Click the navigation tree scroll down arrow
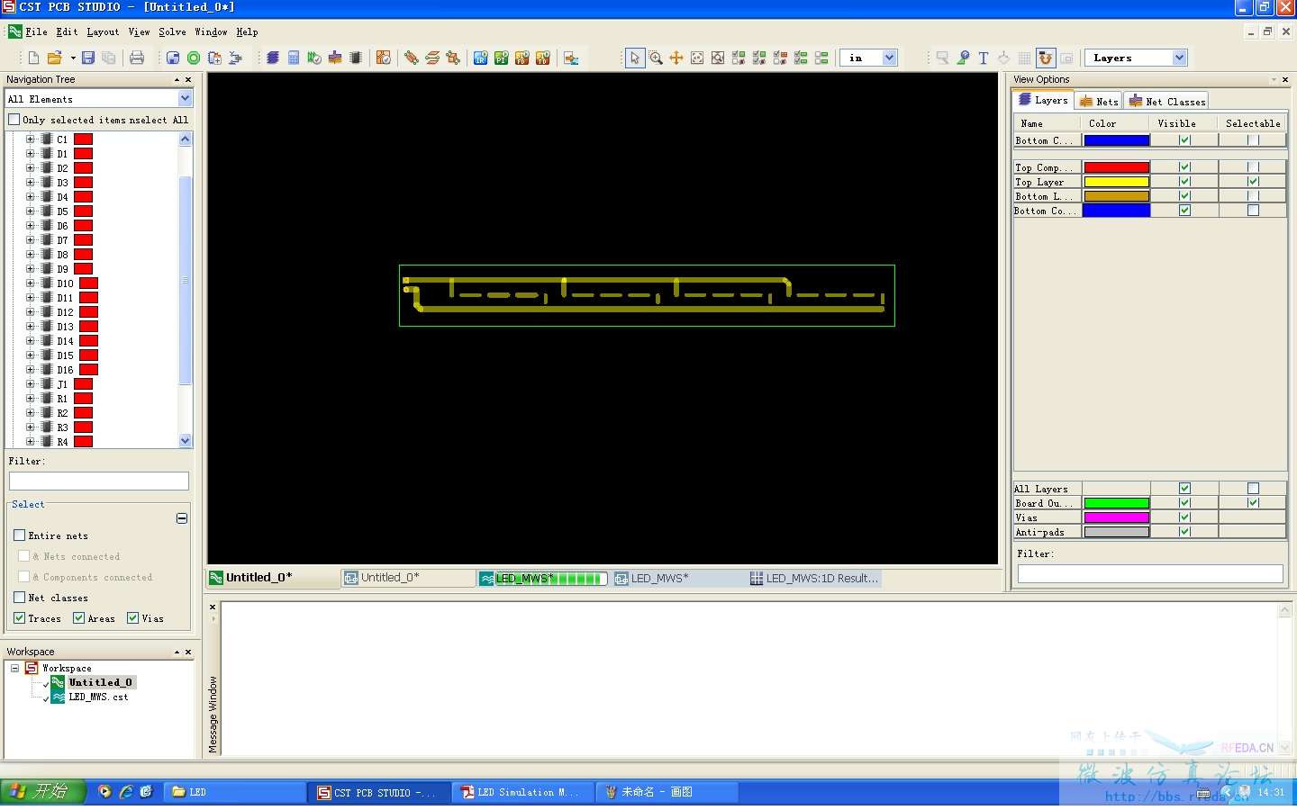Screen dimensions: 1297x810 tap(186, 441)
